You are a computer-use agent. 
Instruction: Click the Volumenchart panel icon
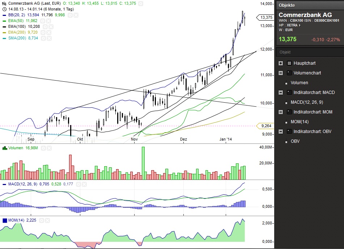289,73
